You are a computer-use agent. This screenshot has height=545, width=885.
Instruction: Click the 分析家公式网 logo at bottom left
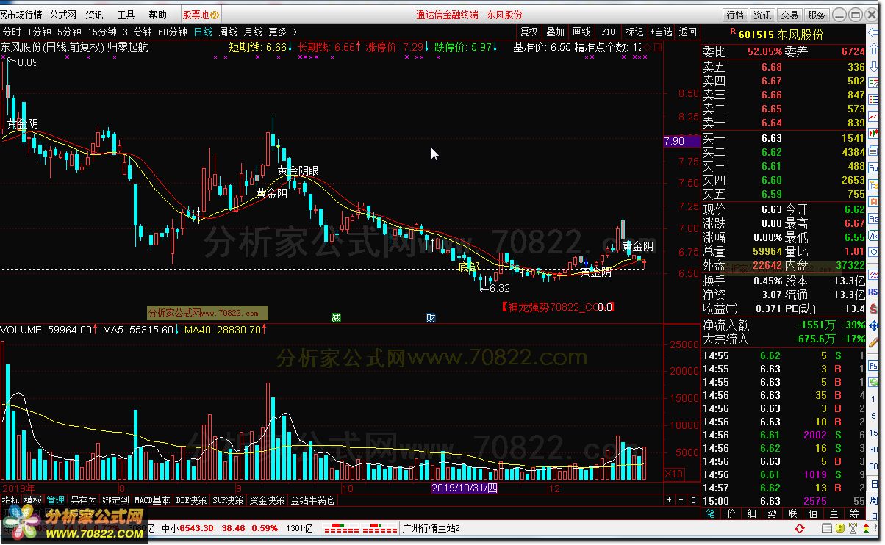click(74, 524)
